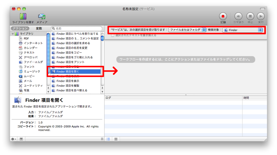
Task: Click the library list scroll up arrow
Action: (x=48, y=88)
